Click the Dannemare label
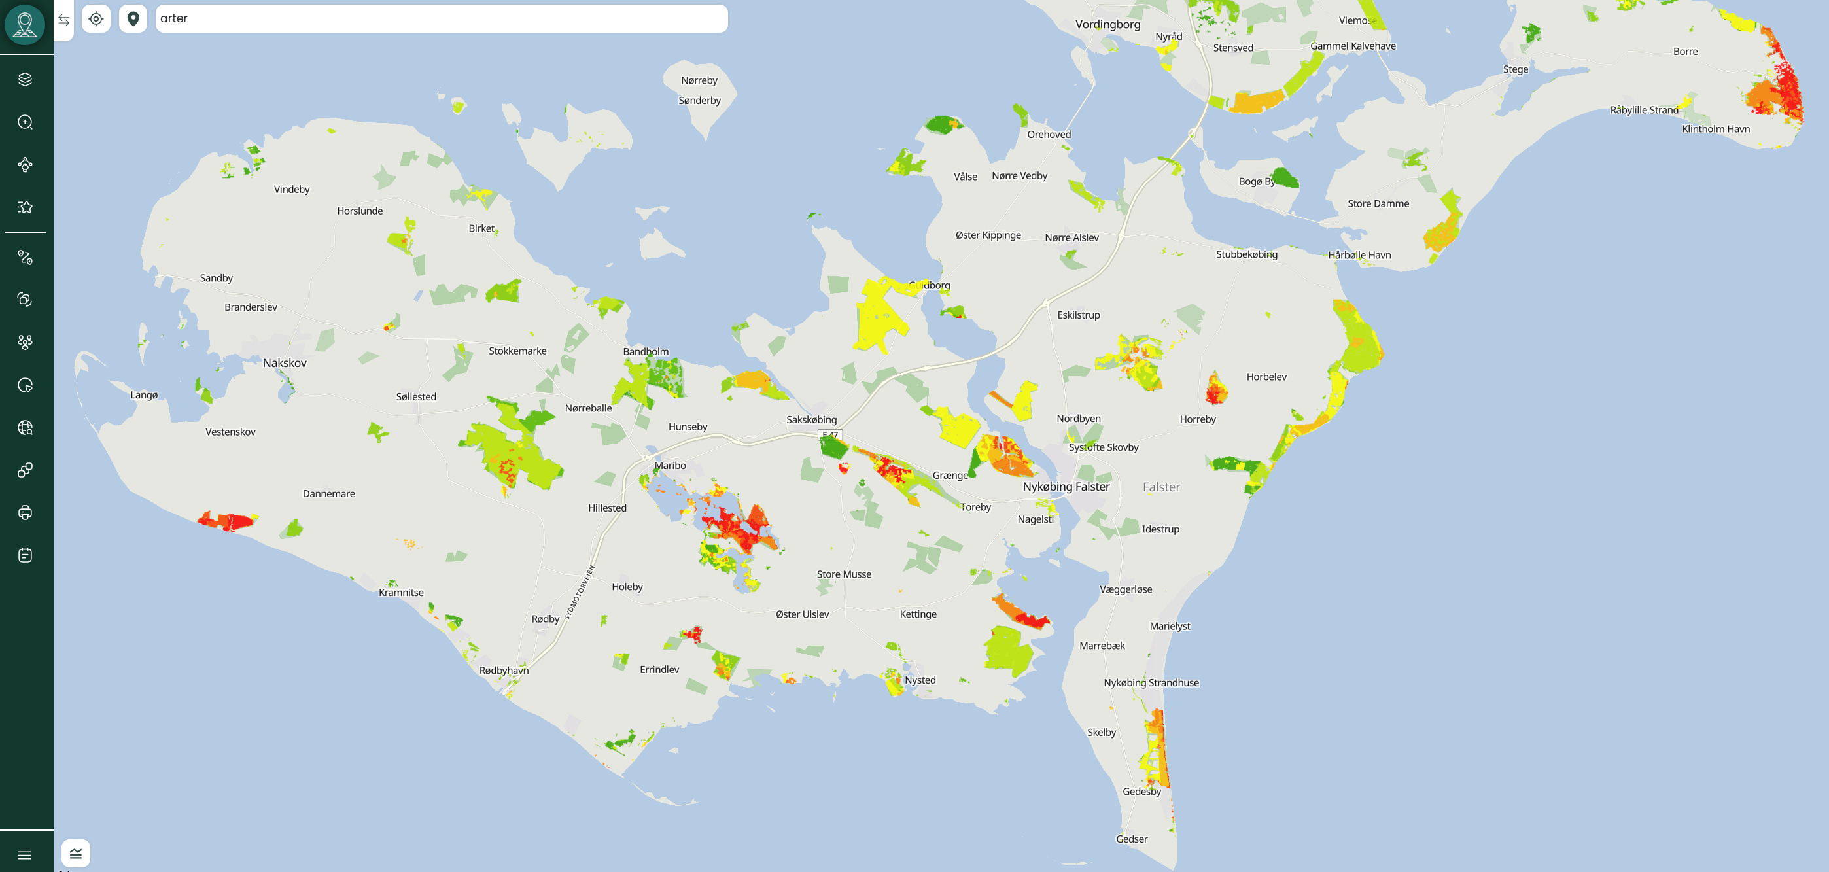 (329, 493)
